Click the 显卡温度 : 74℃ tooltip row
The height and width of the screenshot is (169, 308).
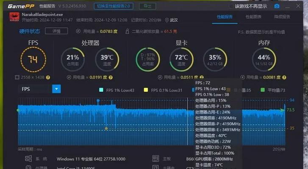click(209, 165)
